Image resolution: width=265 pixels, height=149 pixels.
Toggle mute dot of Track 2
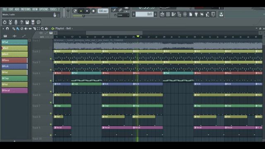51,59
